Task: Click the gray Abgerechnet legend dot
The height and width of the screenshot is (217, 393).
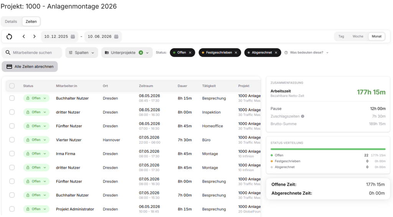Action: coord(272,167)
